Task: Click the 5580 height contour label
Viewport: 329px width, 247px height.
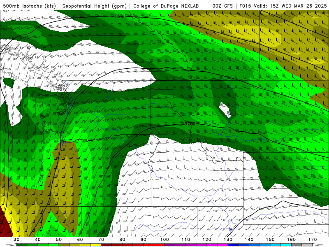Action: 120,16
